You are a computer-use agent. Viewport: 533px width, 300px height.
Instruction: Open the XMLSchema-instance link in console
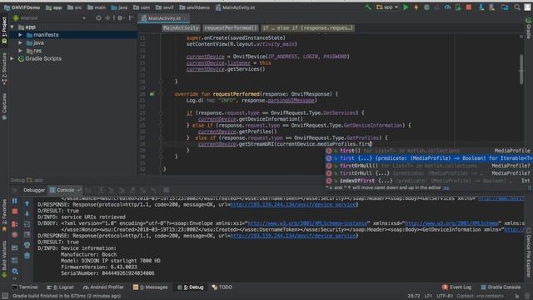tap(307, 223)
